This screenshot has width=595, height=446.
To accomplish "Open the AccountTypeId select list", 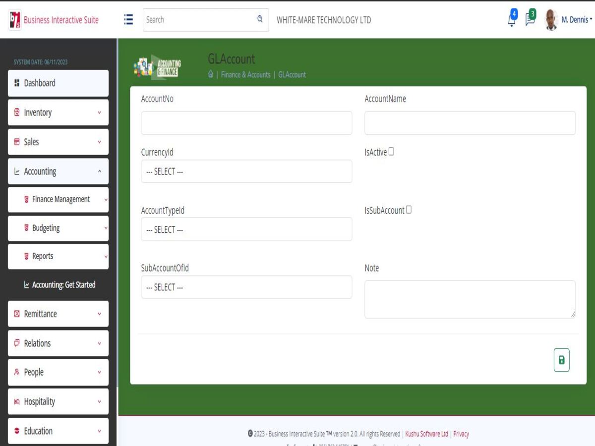I will click(246, 229).
